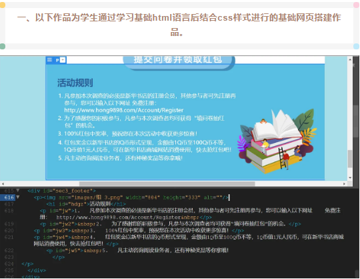Select the 活动规则 heading in preview

click(x=75, y=83)
